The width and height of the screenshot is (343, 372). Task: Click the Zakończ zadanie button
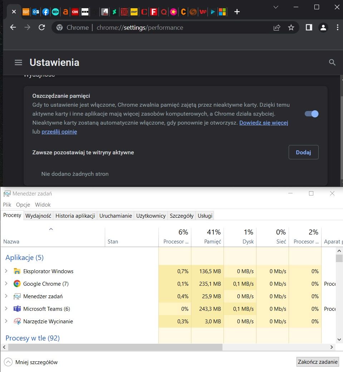point(318,362)
